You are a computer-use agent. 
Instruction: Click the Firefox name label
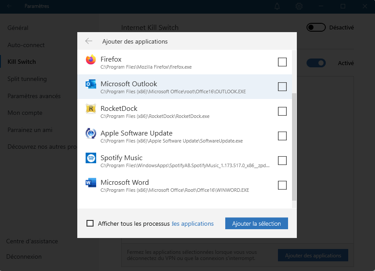click(111, 59)
